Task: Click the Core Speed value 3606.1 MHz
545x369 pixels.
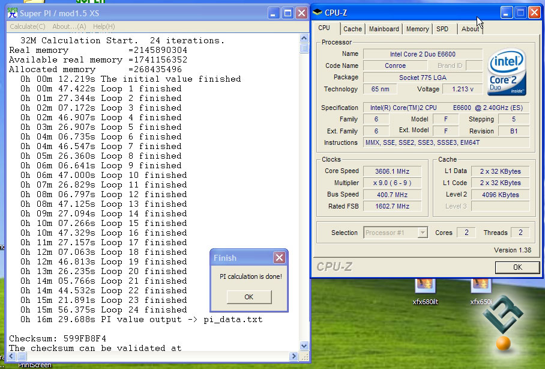Action: 392,171
